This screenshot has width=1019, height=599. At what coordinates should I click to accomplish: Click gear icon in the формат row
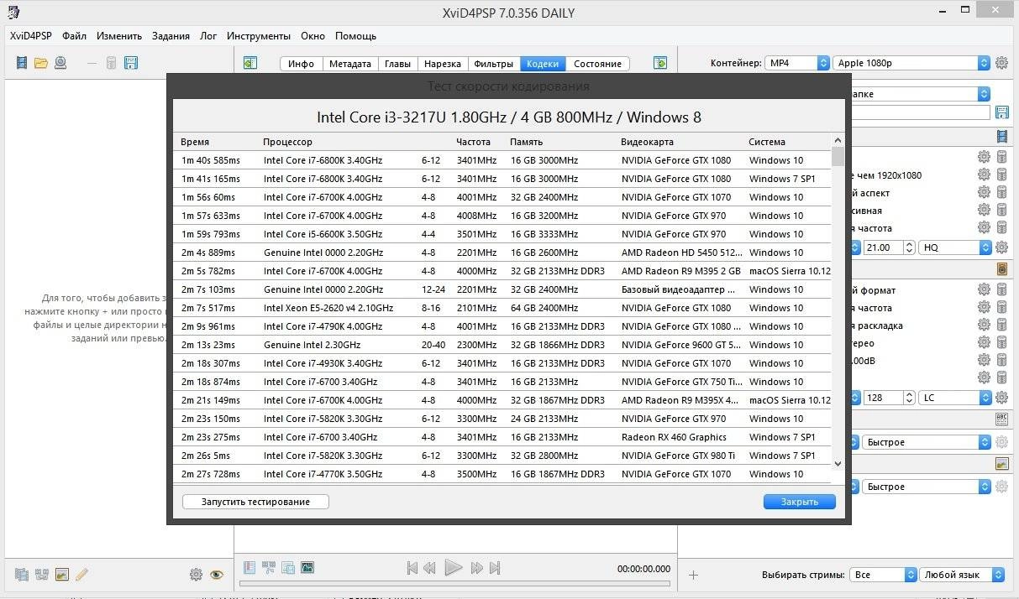point(984,289)
